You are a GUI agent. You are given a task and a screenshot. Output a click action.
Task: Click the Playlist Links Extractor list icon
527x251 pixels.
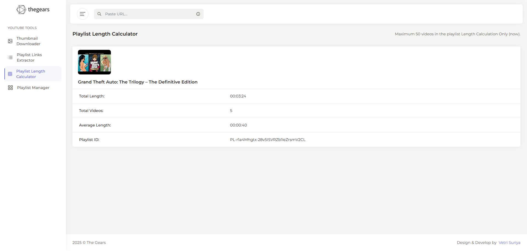pos(10,57)
